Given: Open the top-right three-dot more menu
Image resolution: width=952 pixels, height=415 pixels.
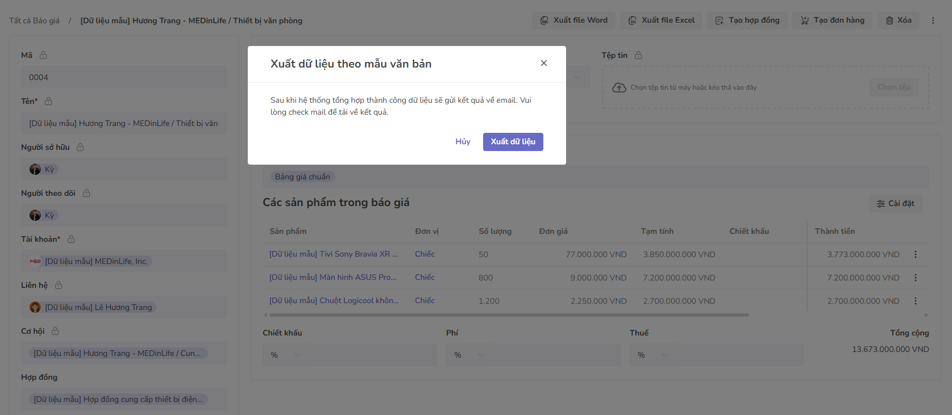Looking at the screenshot, I should (933, 20).
